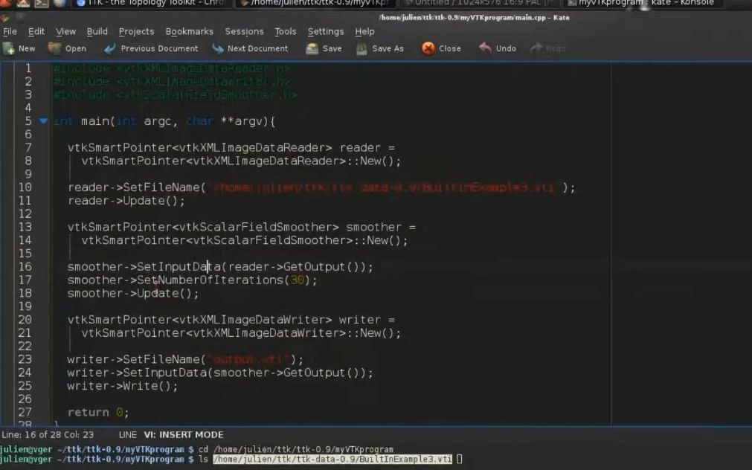Close the current document via toolbar icon
The image size is (752, 470).
pyautogui.click(x=442, y=48)
